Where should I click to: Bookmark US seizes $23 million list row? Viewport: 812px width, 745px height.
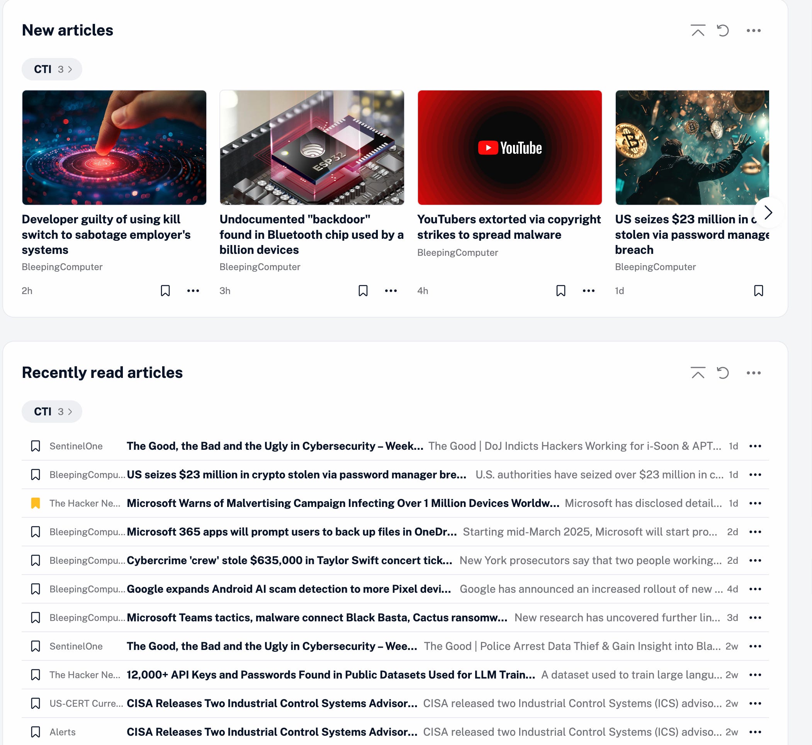pos(36,475)
